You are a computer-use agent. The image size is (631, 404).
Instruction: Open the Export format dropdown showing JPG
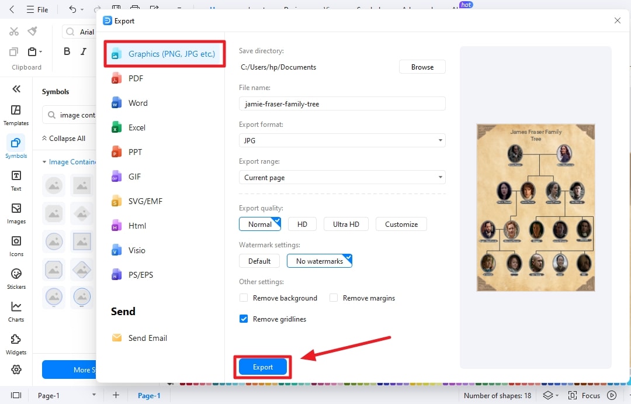pyautogui.click(x=342, y=140)
